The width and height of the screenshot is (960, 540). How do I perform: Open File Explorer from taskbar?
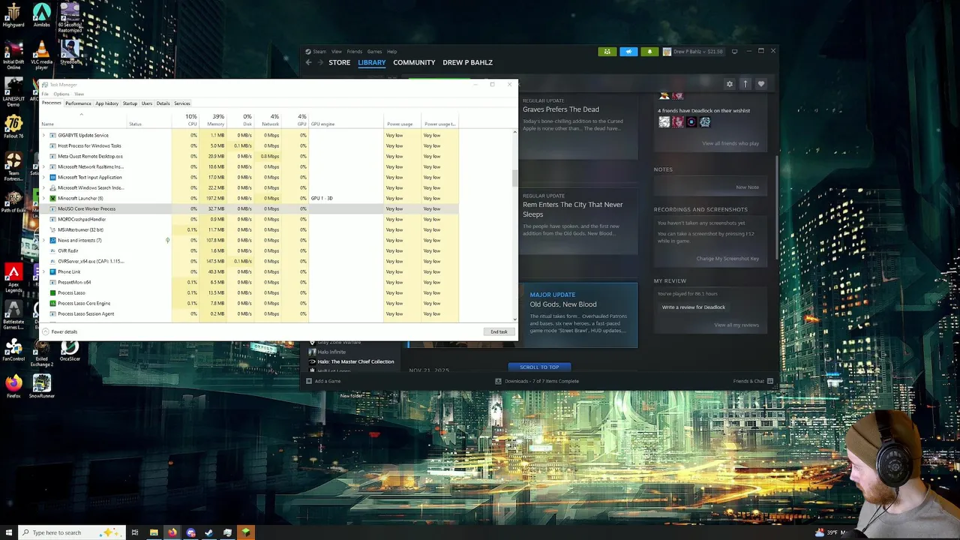(x=154, y=532)
